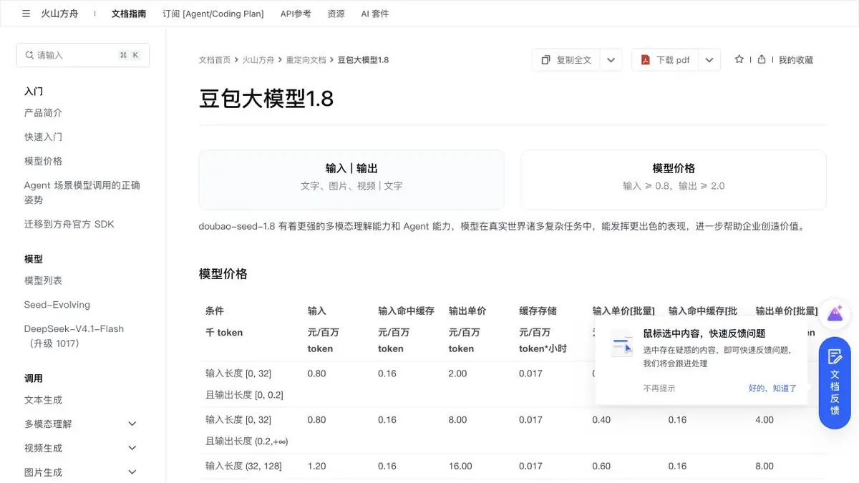Viewport: 859px width, 483px height.
Task: Click the 1.20 input price cell
Action: (317, 467)
